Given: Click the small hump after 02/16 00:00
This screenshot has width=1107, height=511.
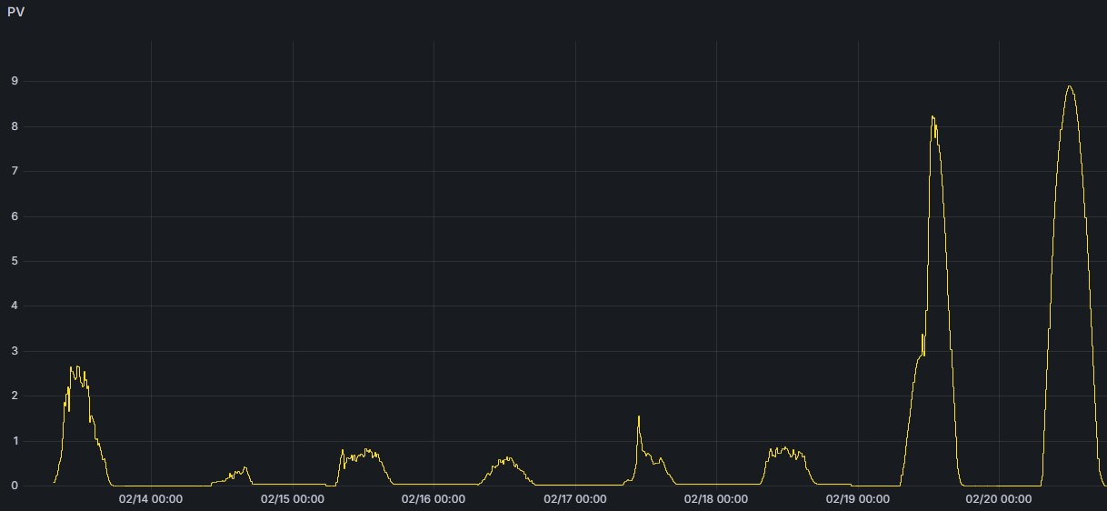Looking at the screenshot, I should tap(507, 458).
